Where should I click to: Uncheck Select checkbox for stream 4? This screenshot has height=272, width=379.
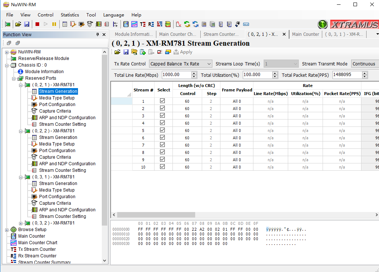(163, 123)
